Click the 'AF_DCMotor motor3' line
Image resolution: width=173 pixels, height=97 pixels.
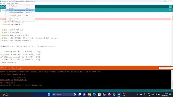pos(21,57)
